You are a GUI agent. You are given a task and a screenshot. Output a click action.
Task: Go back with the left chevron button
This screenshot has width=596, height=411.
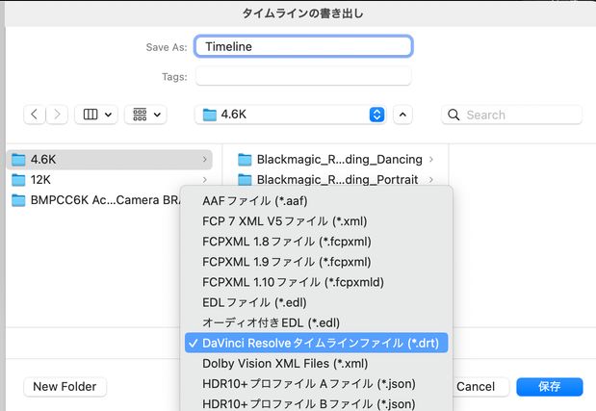click(35, 115)
